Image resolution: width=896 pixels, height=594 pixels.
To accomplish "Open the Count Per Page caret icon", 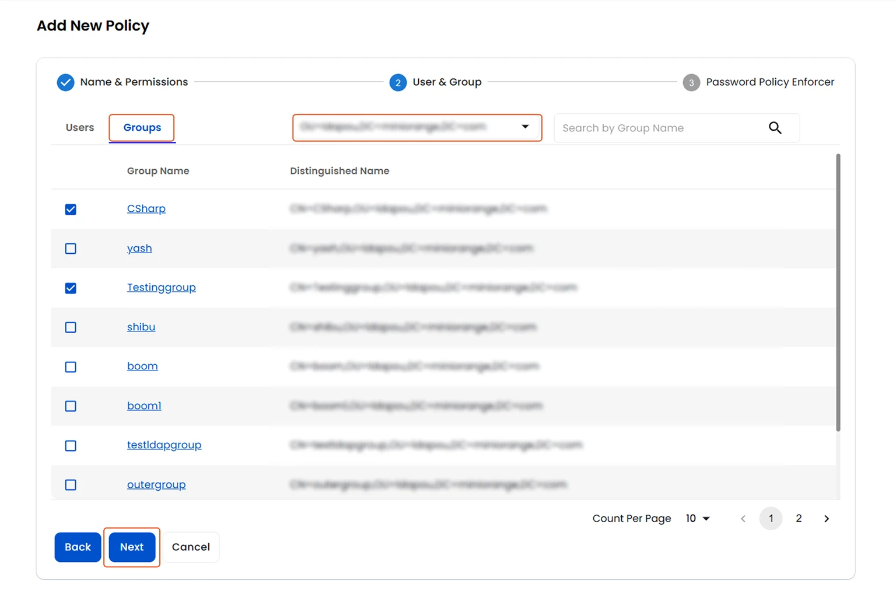I will point(706,518).
